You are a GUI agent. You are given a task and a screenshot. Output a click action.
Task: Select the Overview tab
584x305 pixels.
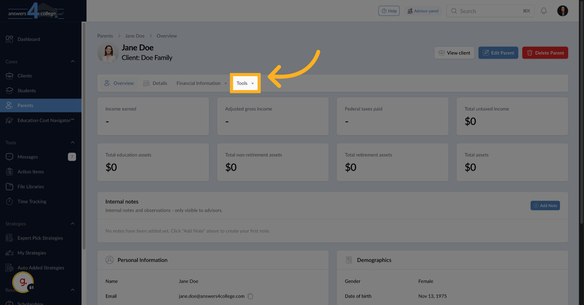[x=119, y=83]
